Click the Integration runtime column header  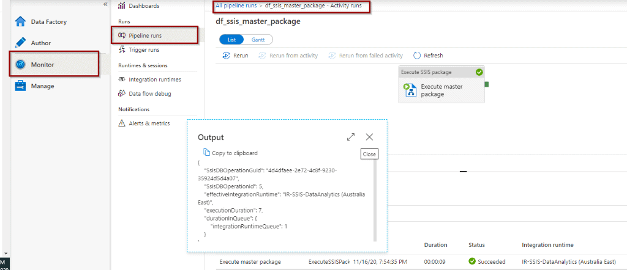pos(547,244)
